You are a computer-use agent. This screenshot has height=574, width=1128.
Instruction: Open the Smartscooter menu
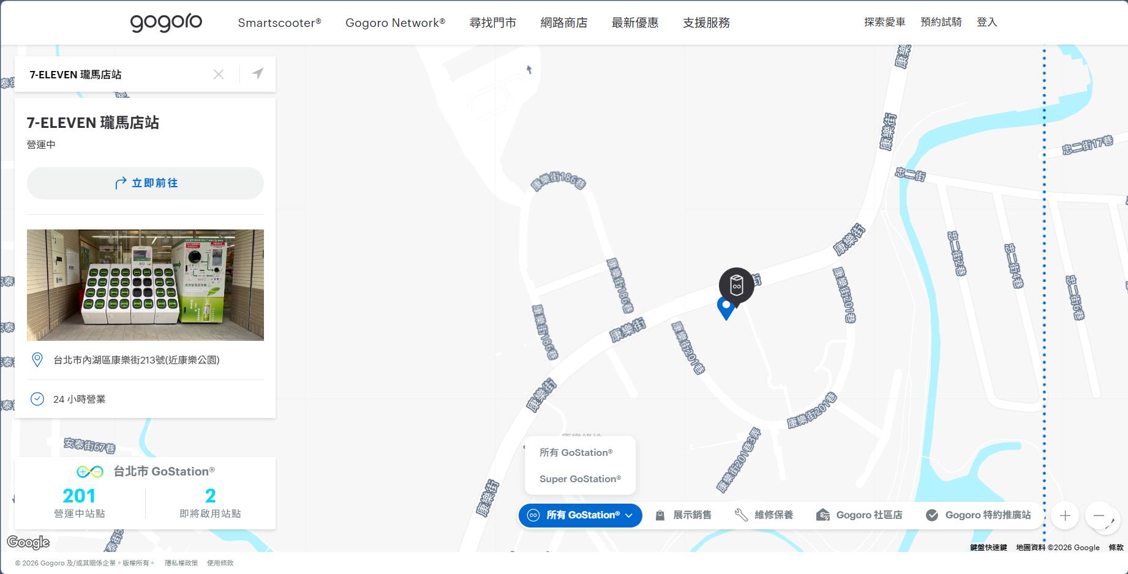point(279,23)
